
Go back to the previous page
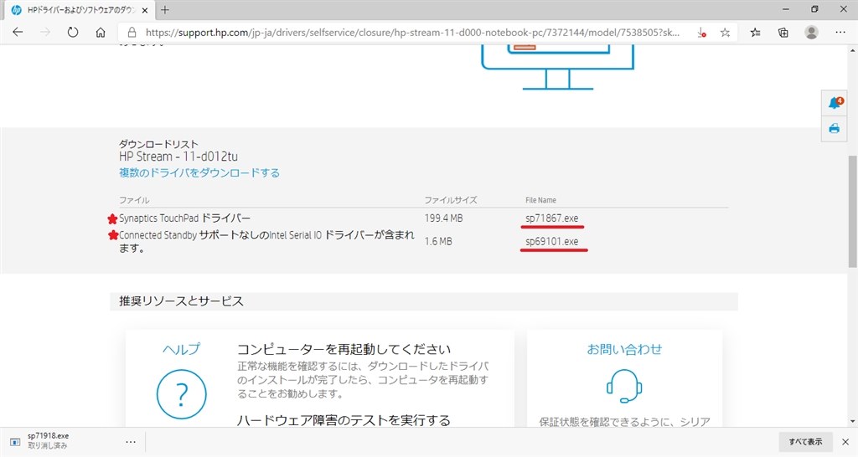(18, 33)
